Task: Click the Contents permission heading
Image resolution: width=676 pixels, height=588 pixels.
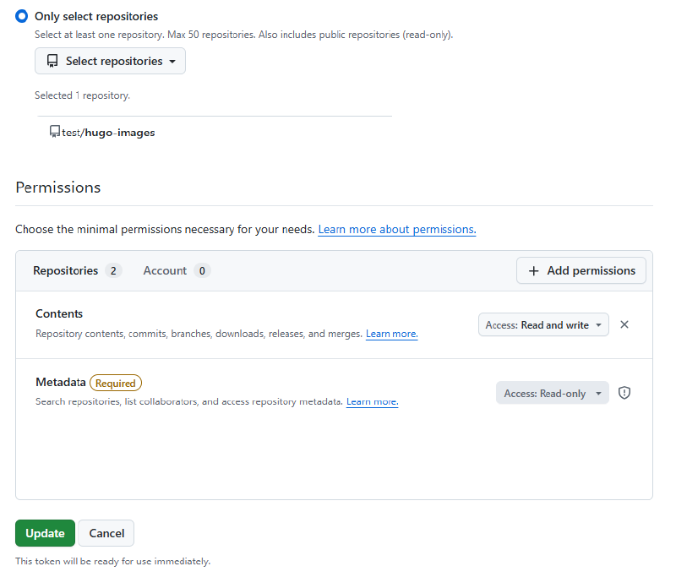Action: point(59,313)
